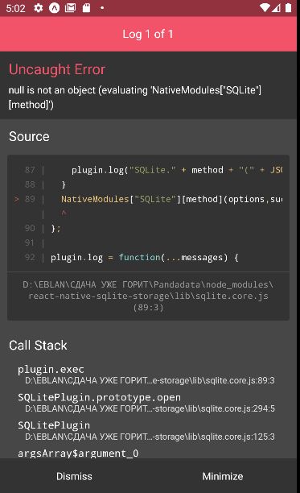
Task: Tap the 'Log 1 of 1' header
Action: pyautogui.click(x=148, y=34)
